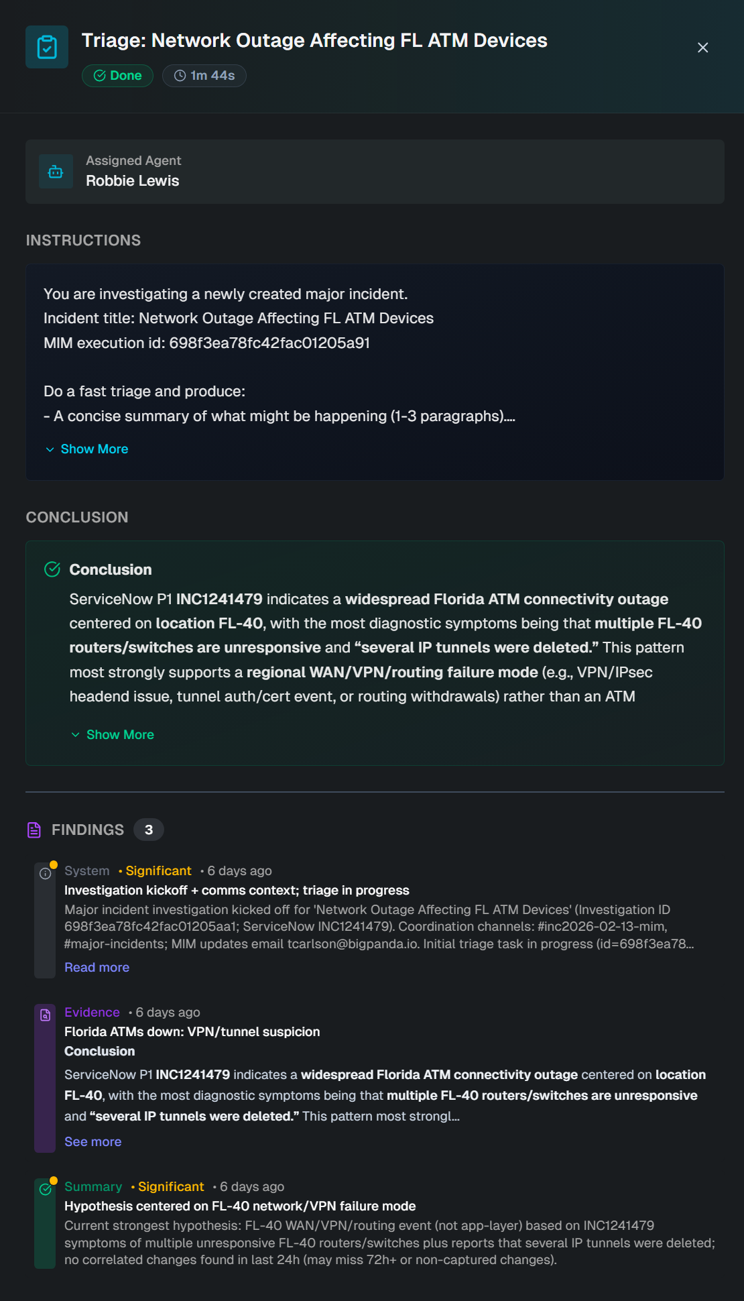This screenshot has width=744, height=1301.
Task: Click the 1m 44s duration badge
Action: (204, 76)
